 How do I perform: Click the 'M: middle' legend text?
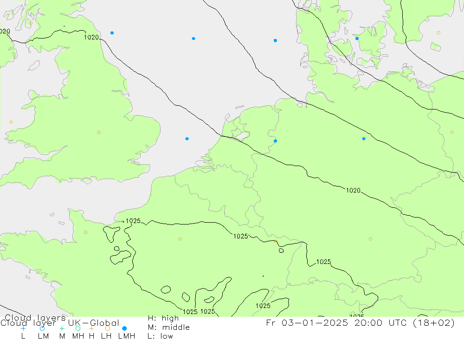(169, 327)
